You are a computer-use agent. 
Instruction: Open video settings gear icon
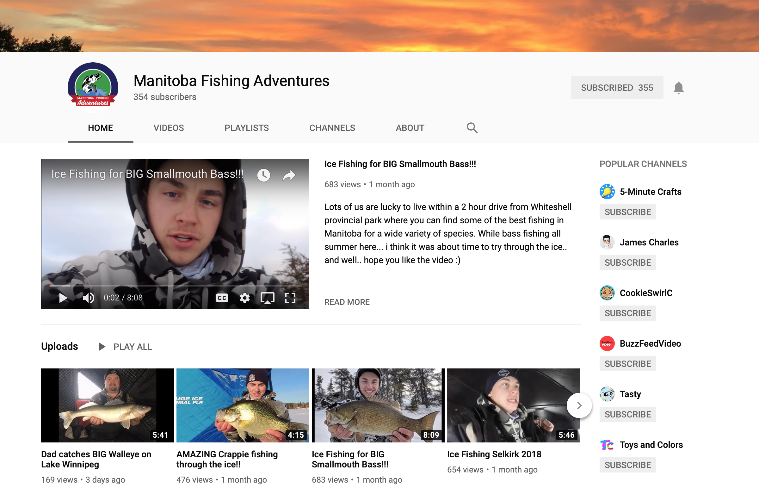244,298
